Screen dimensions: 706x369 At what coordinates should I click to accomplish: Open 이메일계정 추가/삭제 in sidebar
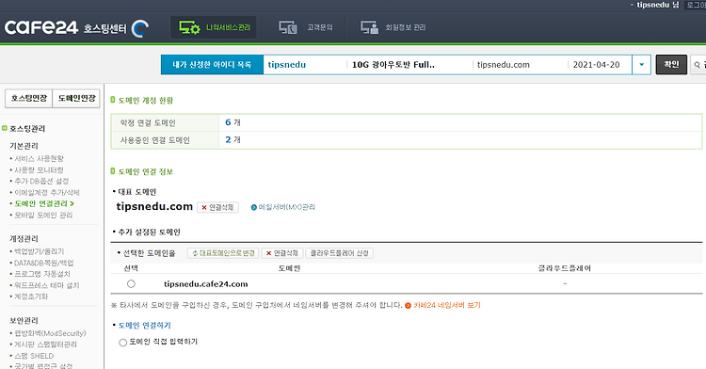(47, 192)
